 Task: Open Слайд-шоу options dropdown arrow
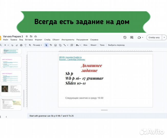click(164, 37)
